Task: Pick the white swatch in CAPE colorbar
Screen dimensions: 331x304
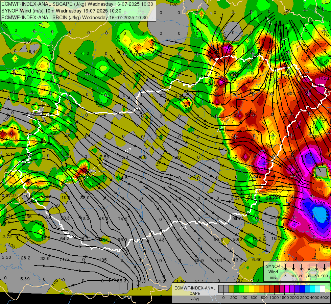Action: tap(322, 289)
